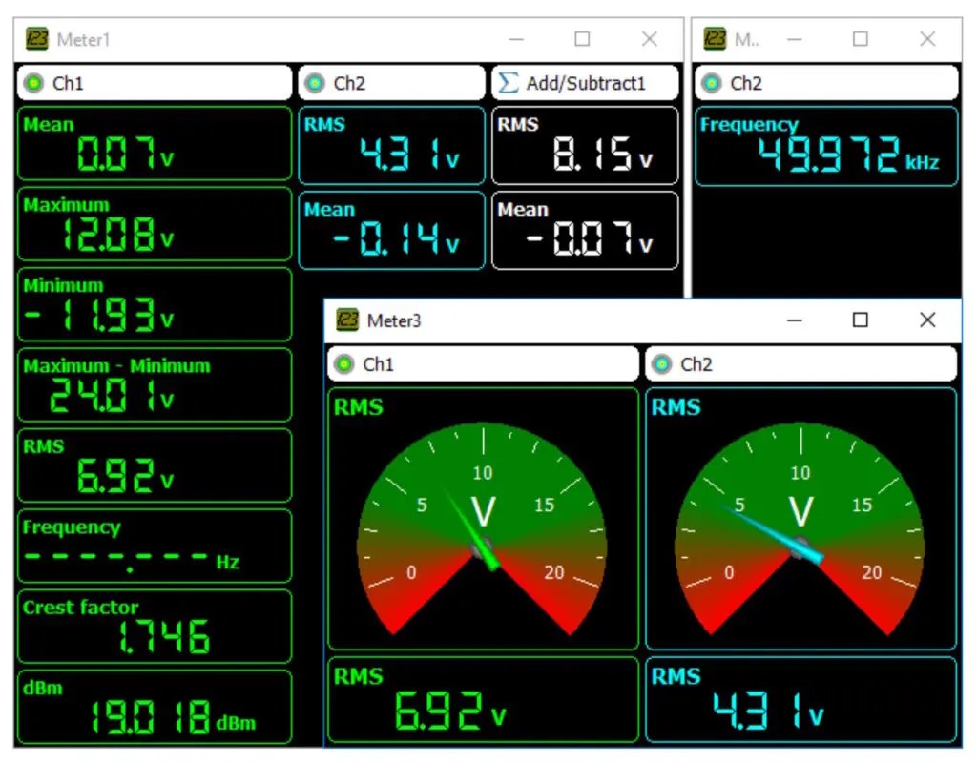The image size is (977, 764).
Task: Select the Ch1 tab in Meter3
Action: (x=482, y=364)
